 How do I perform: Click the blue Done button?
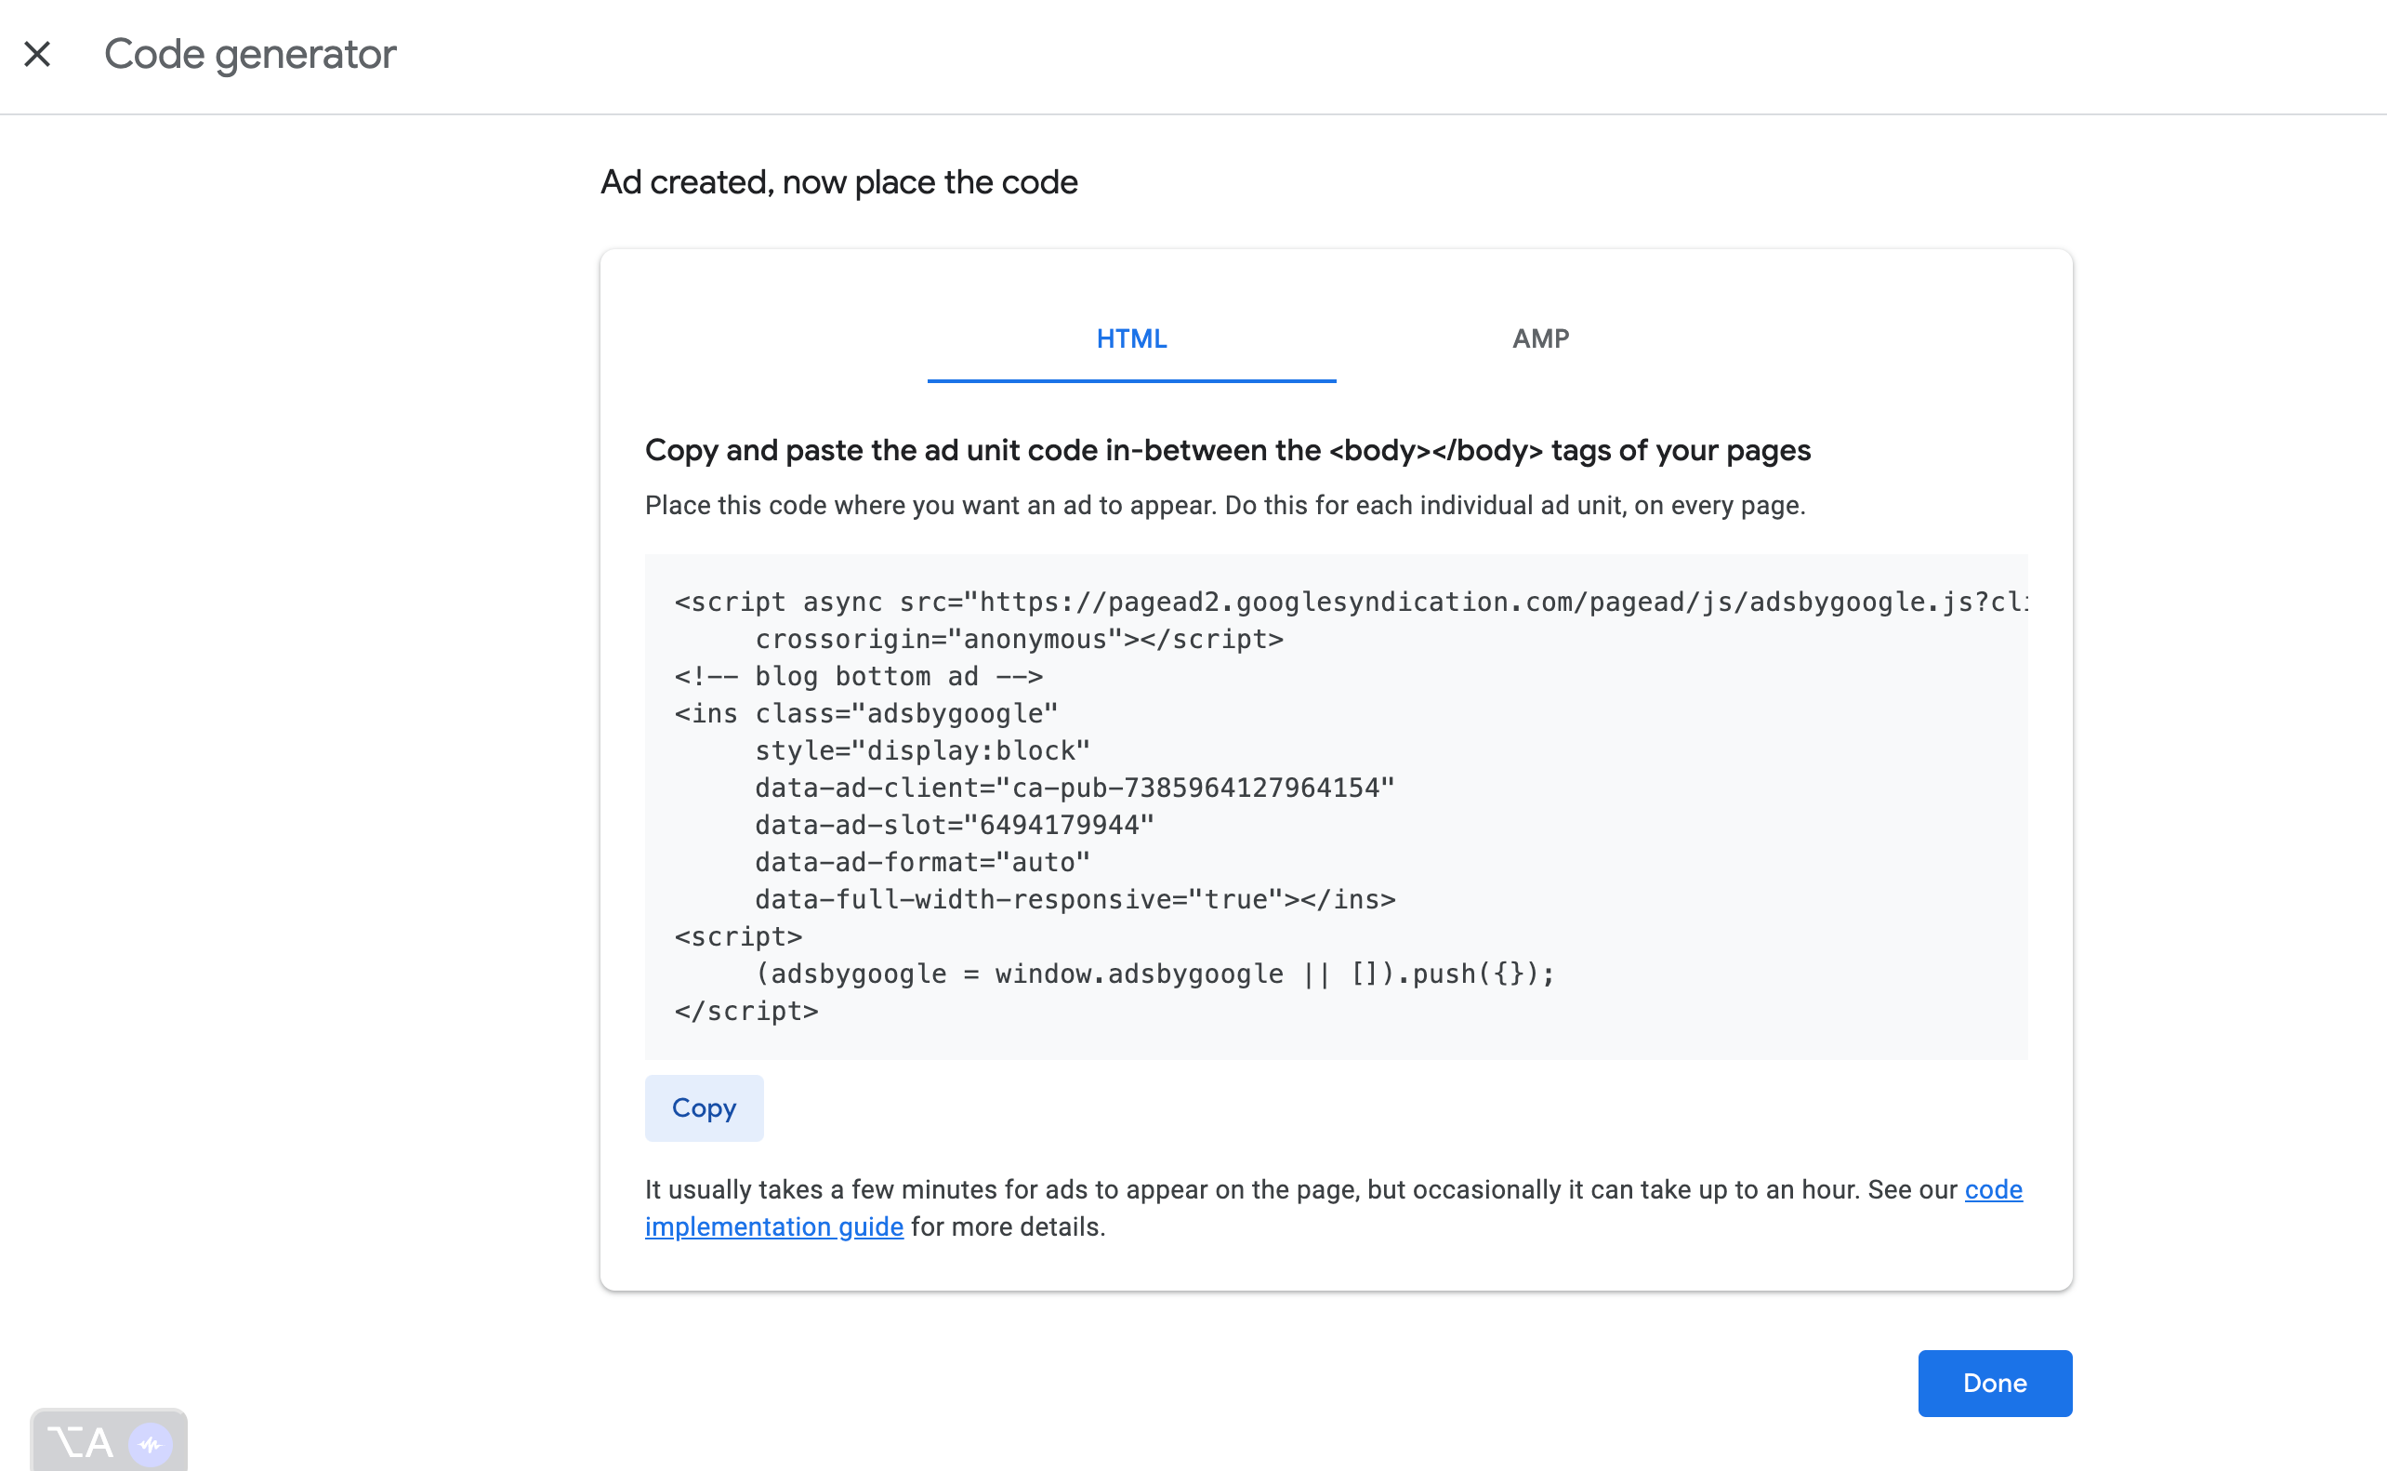point(1994,1383)
